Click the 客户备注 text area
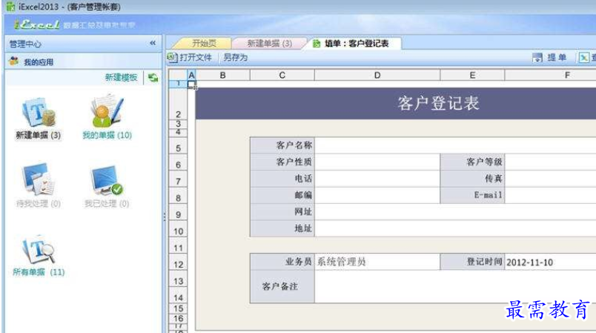 coord(455,286)
